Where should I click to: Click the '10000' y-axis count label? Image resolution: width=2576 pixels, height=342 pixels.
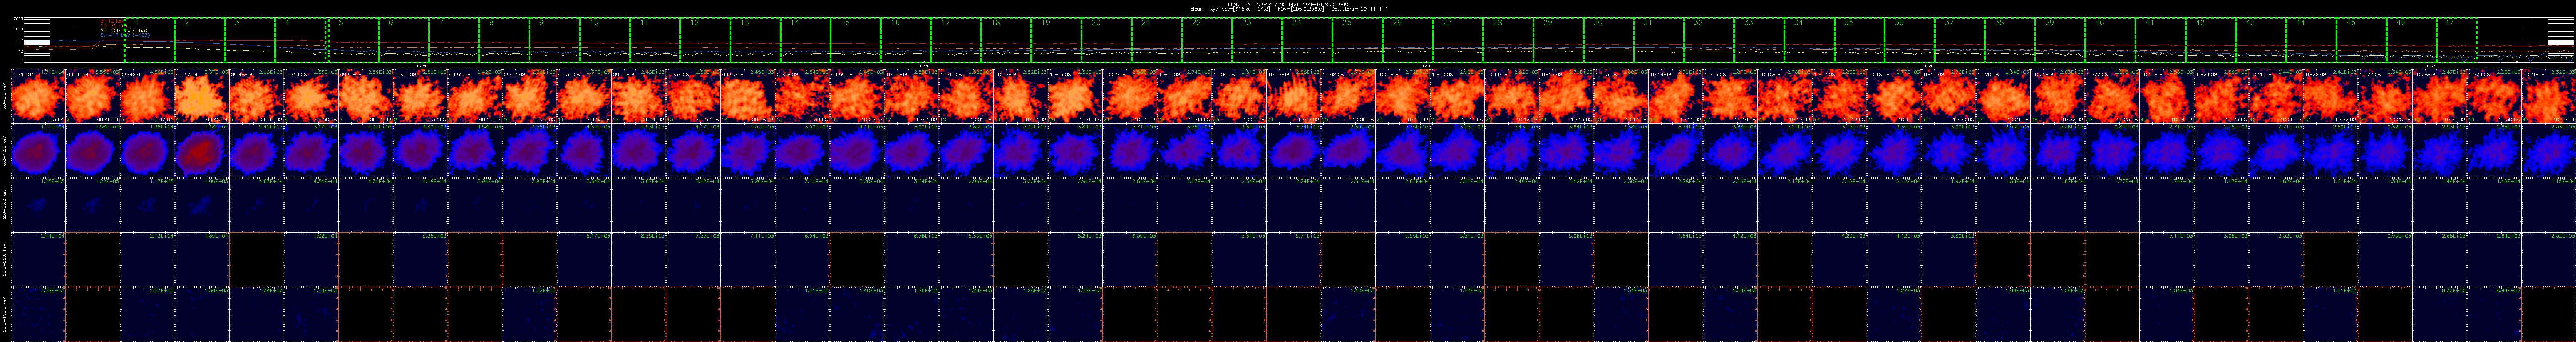coord(17,19)
